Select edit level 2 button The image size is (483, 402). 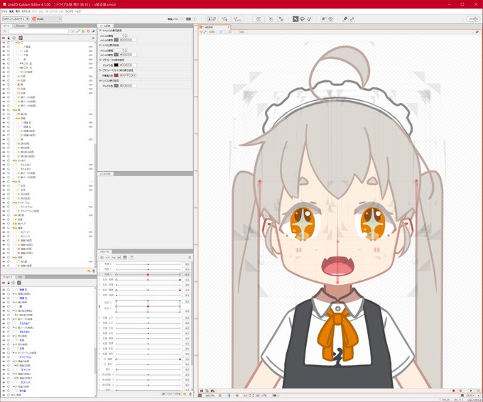[188, 18]
